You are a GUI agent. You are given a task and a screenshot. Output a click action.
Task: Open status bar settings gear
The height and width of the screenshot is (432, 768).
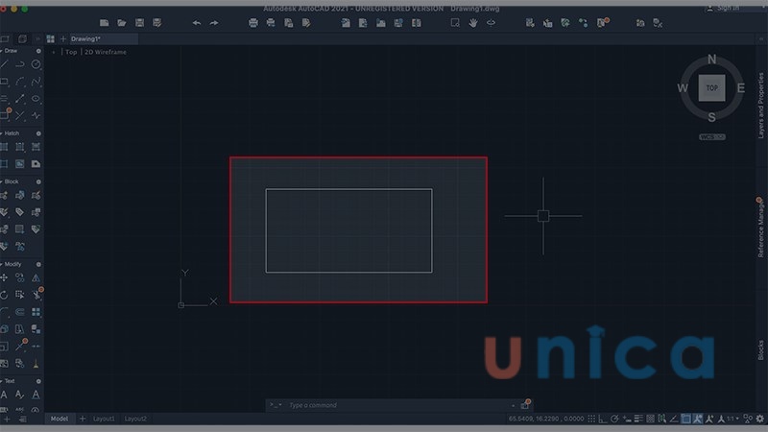(759, 419)
